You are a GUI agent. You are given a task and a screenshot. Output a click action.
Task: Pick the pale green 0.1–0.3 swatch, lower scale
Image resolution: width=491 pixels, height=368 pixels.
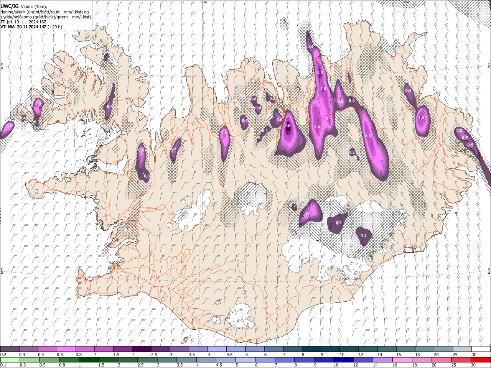tap(10, 360)
